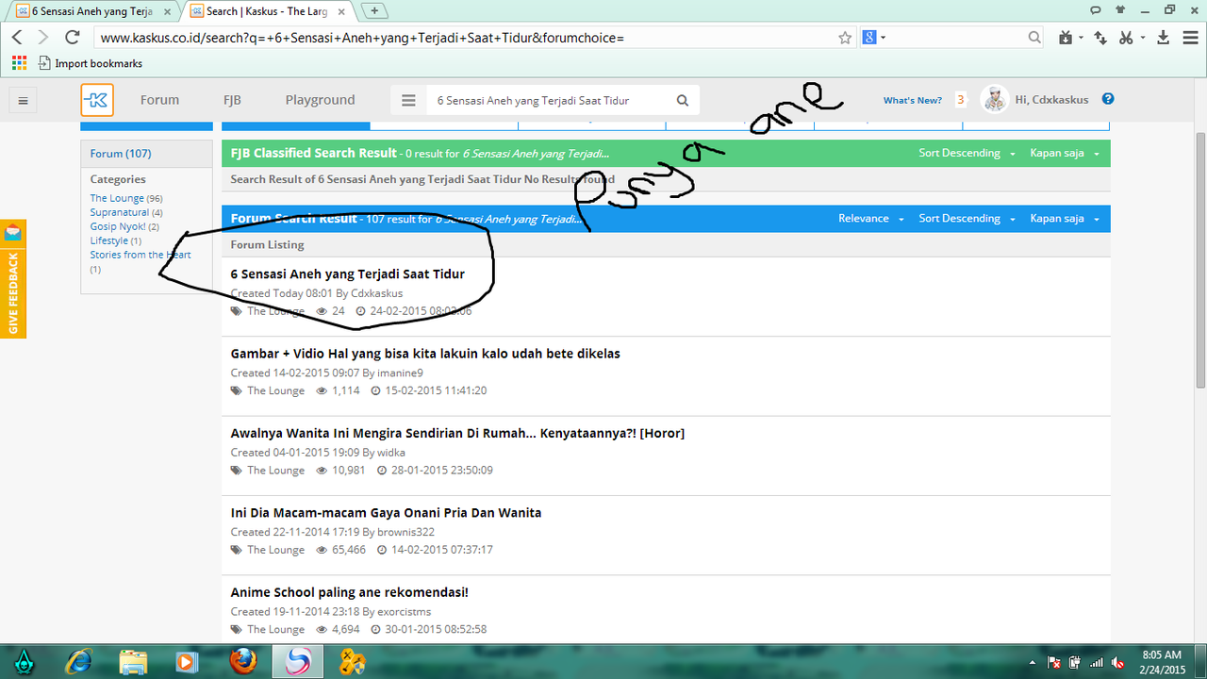Click the What's New? link

click(x=913, y=100)
